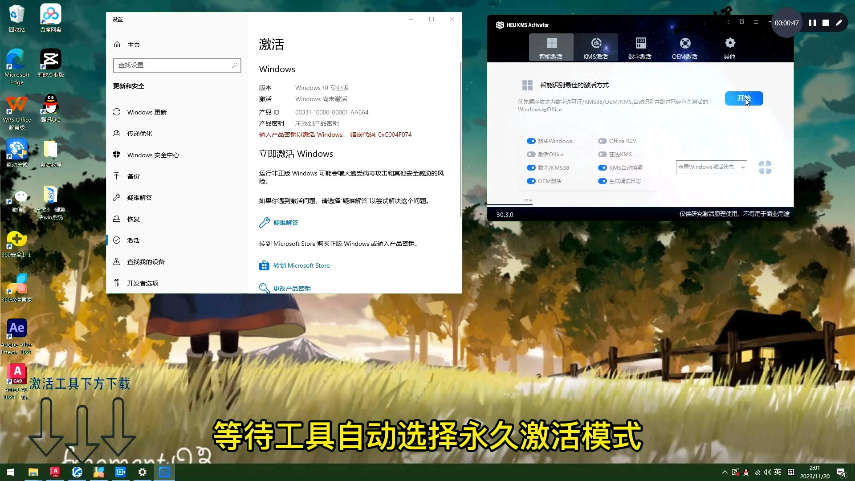Open Windows 安全中心 in Settings sidebar

(x=176, y=155)
